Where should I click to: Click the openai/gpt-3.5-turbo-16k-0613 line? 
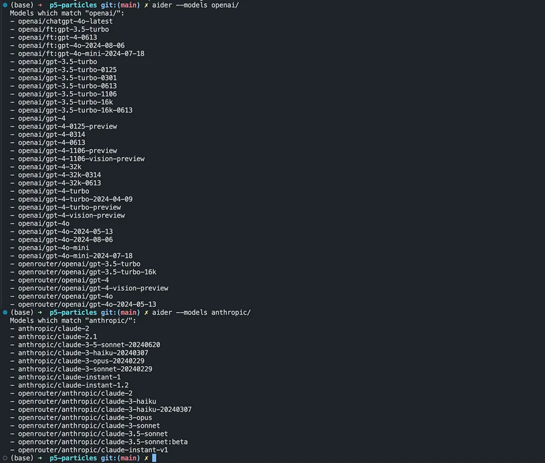click(x=75, y=110)
